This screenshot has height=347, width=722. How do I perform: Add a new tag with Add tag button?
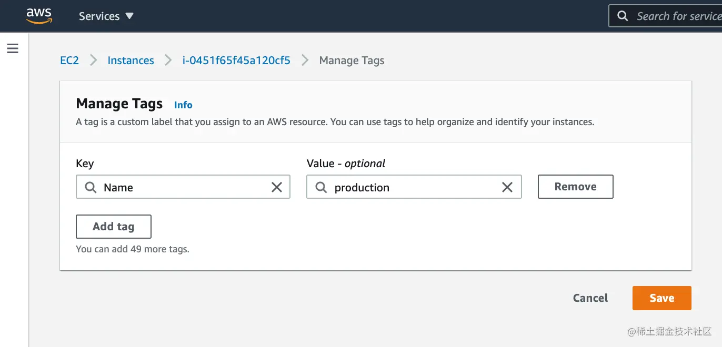pos(113,226)
